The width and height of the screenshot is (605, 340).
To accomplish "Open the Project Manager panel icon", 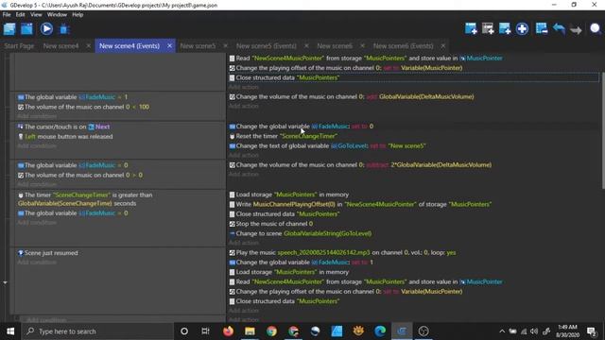I will coord(9,29).
